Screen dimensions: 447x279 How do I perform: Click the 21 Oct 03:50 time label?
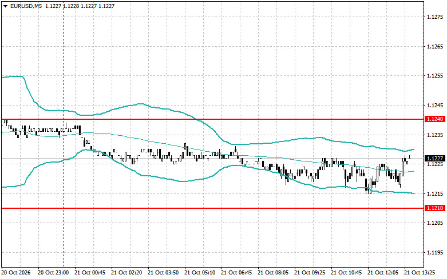pyautogui.click(x=163, y=273)
